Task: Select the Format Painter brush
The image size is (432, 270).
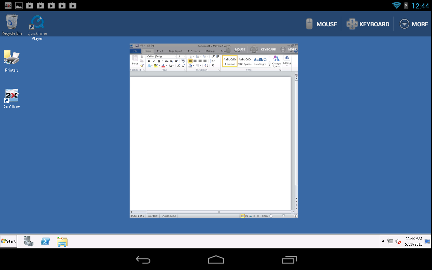Action: [x=142, y=65]
